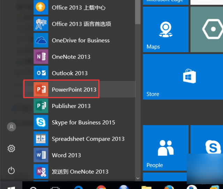
Task: Launch OneNote 2013 purple icon
Action: pos(41,57)
